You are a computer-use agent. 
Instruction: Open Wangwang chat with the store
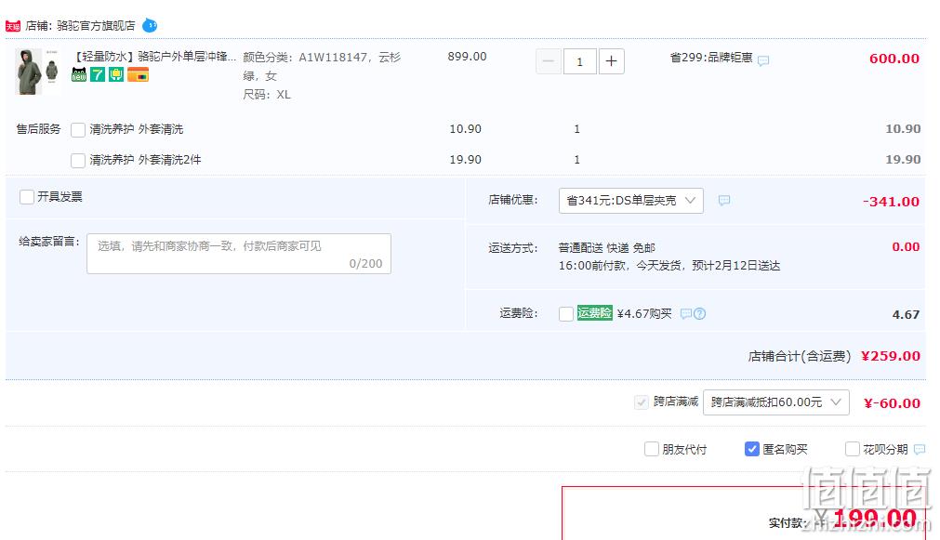pyautogui.click(x=150, y=25)
